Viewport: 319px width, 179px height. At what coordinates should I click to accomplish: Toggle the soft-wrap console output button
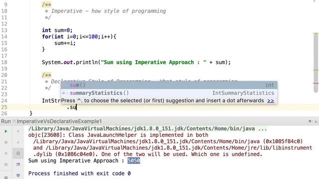(x=18, y=153)
